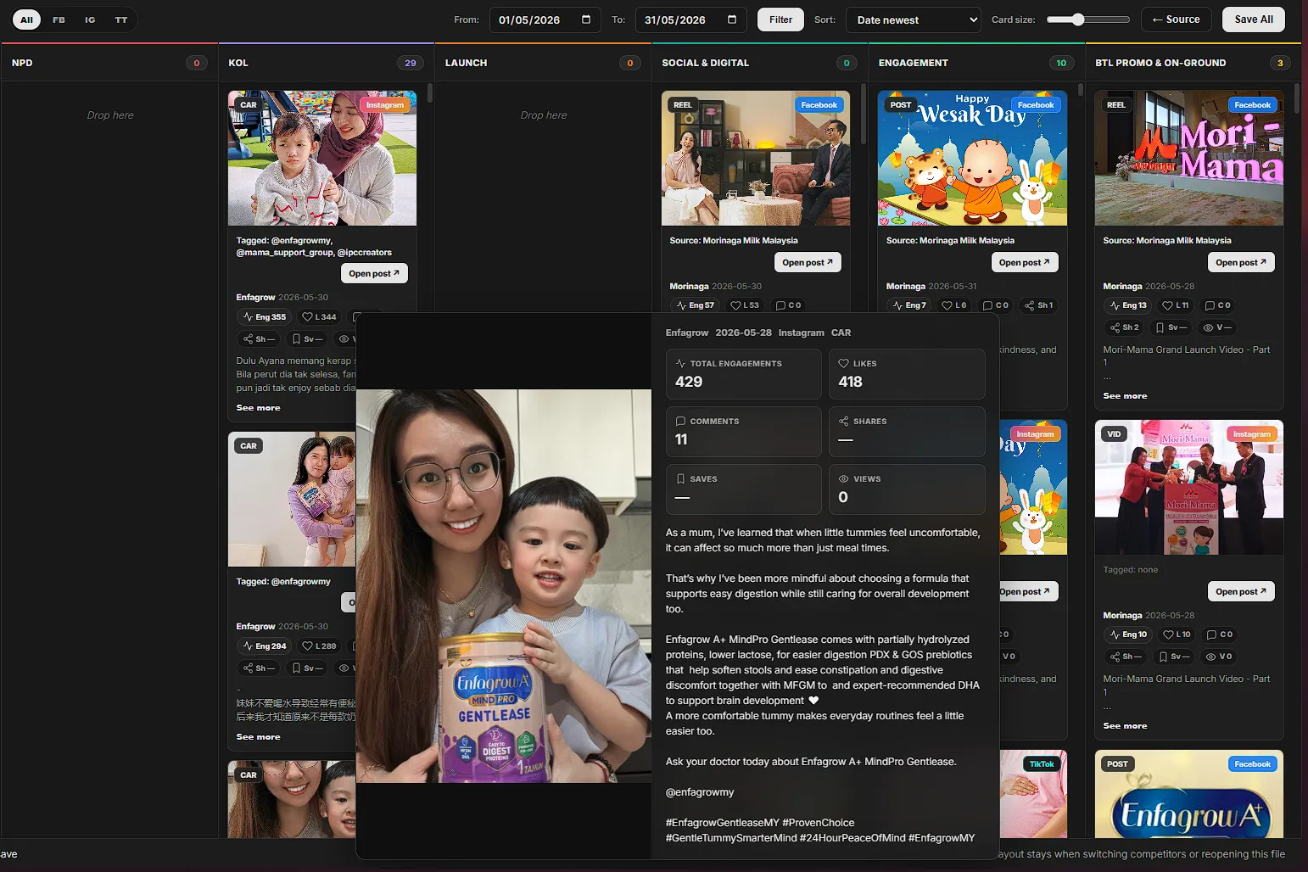Viewport: 1308px width, 872px height.
Task: Open post on the Social & Digital reel card
Action: pyautogui.click(x=808, y=262)
